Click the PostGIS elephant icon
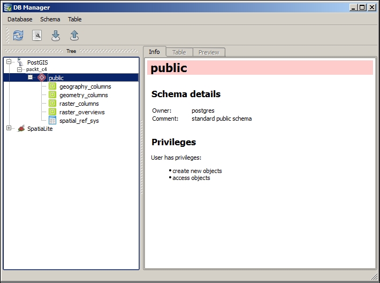 (20, 62)
